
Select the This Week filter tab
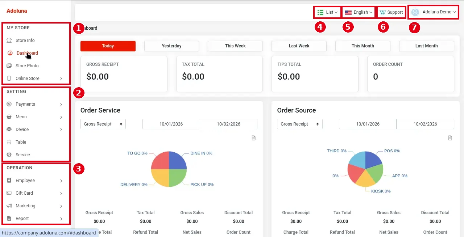(235, 46)
